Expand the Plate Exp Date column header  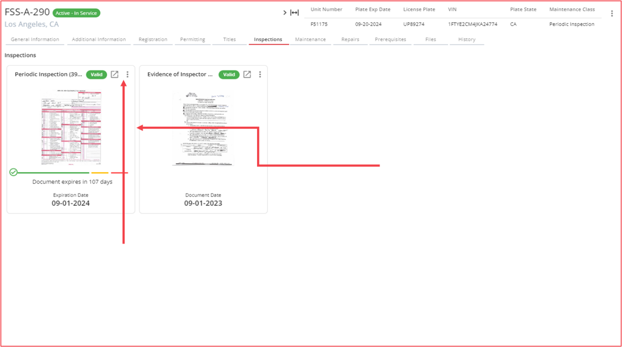tap(373, 9)
